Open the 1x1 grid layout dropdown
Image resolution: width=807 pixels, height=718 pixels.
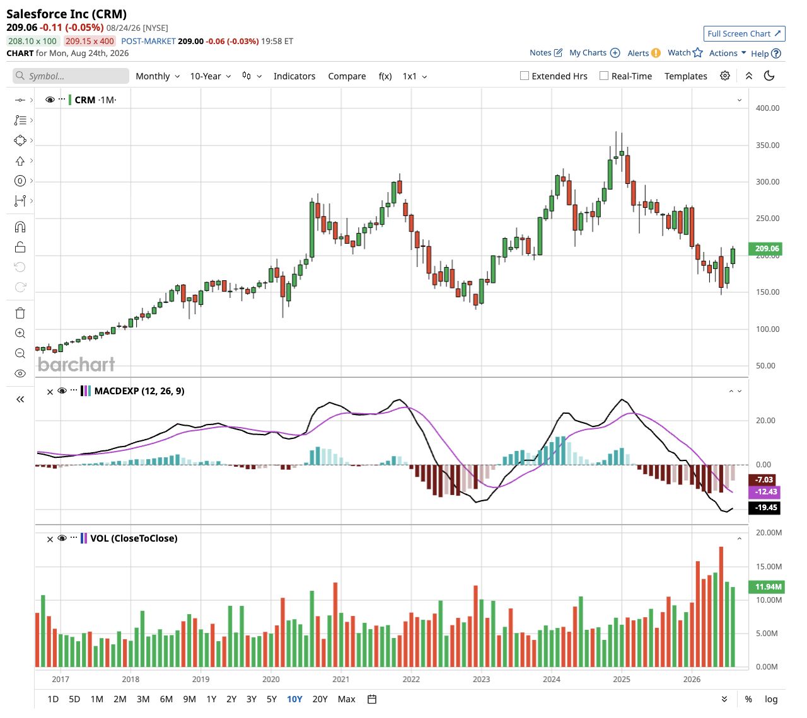point(415,76)
